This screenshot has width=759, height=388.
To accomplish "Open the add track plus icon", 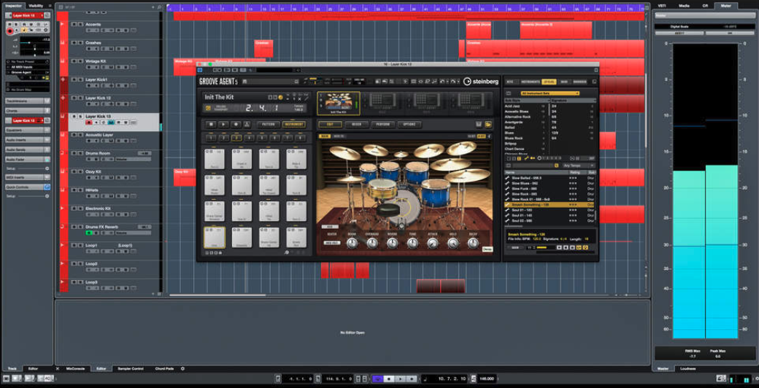I will (153, 7).
